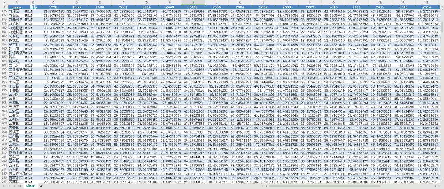Click the '1998' header cell
444x189 pixels.
53,7
